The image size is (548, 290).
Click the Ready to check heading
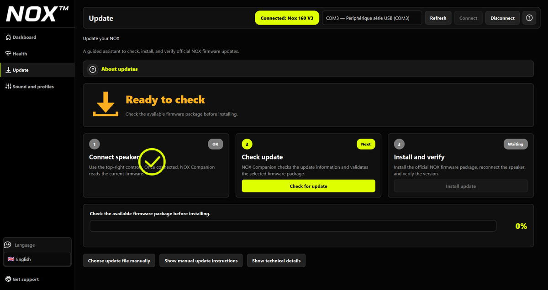(x=165, y=100)
